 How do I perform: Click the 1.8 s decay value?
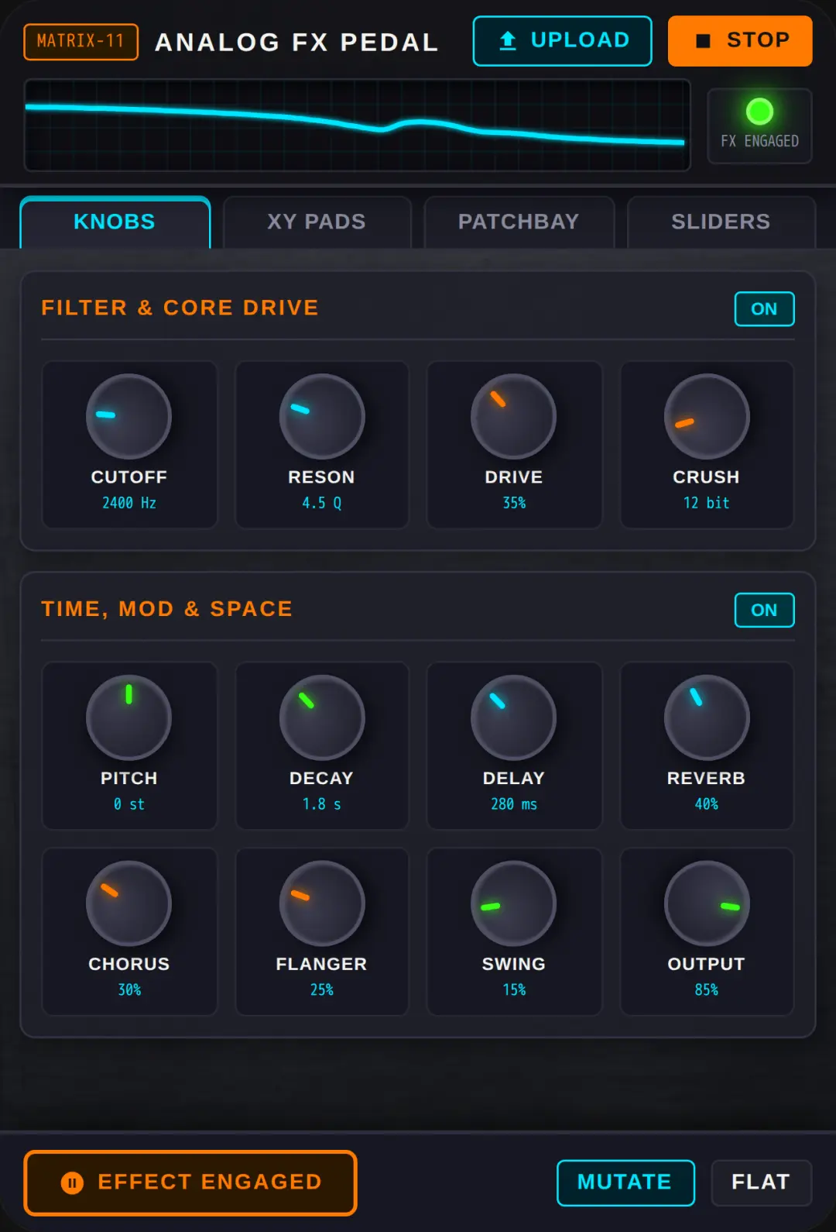click(321, 805)
